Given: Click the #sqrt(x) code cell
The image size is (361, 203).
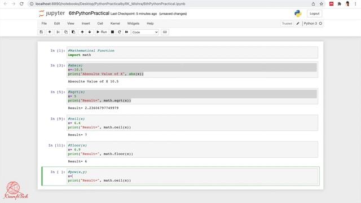Looking at the screenshot, I should point(192,96).
